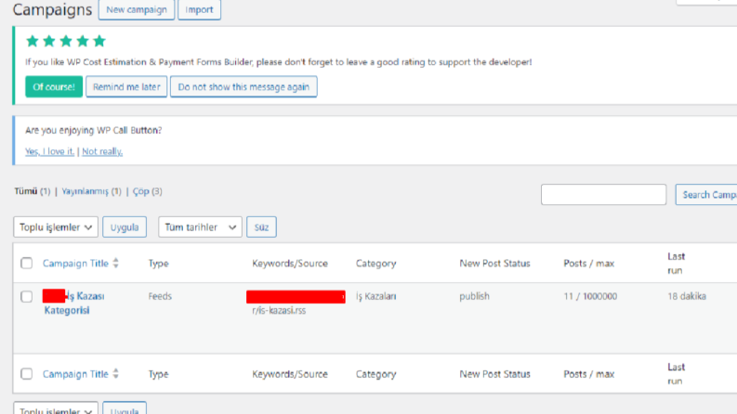Click the Of course! button

(54, 87)
